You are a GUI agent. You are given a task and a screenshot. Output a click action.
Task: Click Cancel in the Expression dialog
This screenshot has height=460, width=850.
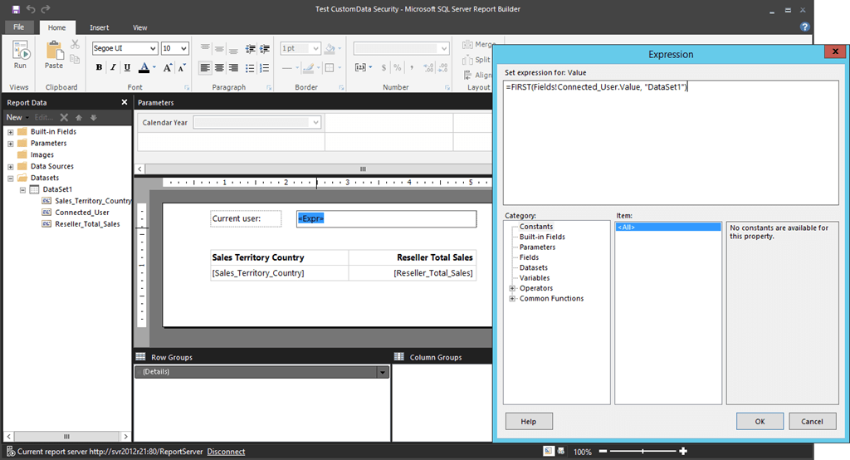coord(812,422)
